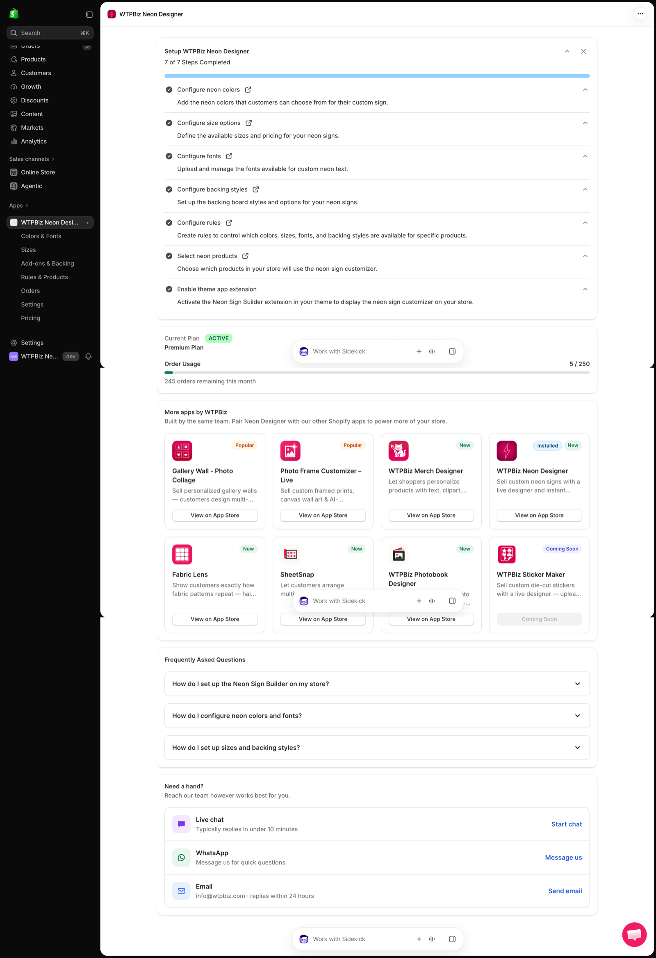Toggle the sidebar collapse icon
The image size is (656, 958).
(89, 14)
